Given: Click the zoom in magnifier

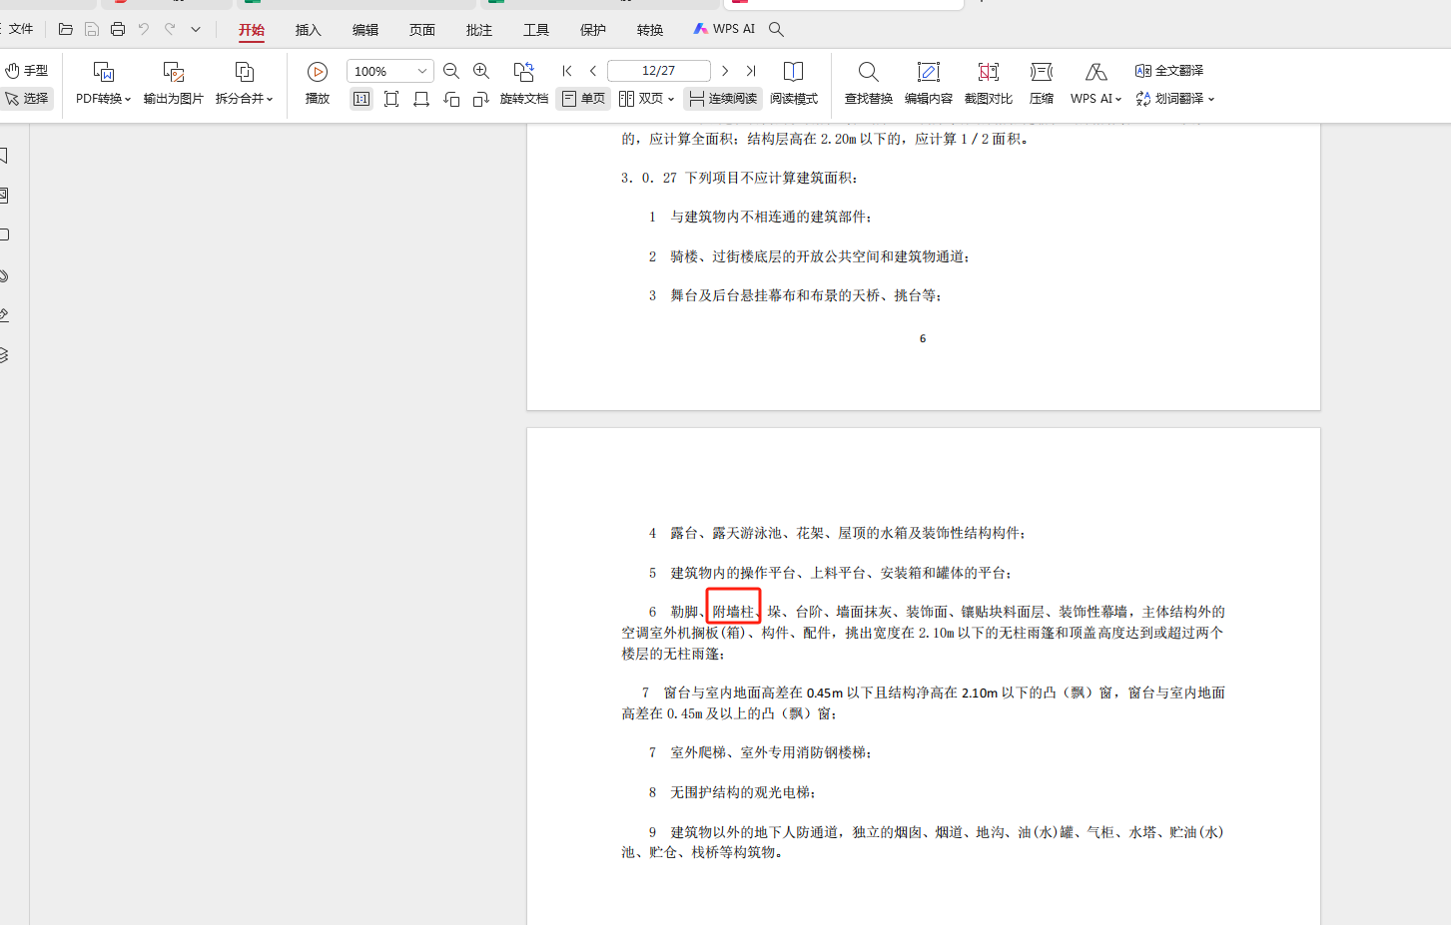Looking at the screenshot, I should (x=481, y=71).
